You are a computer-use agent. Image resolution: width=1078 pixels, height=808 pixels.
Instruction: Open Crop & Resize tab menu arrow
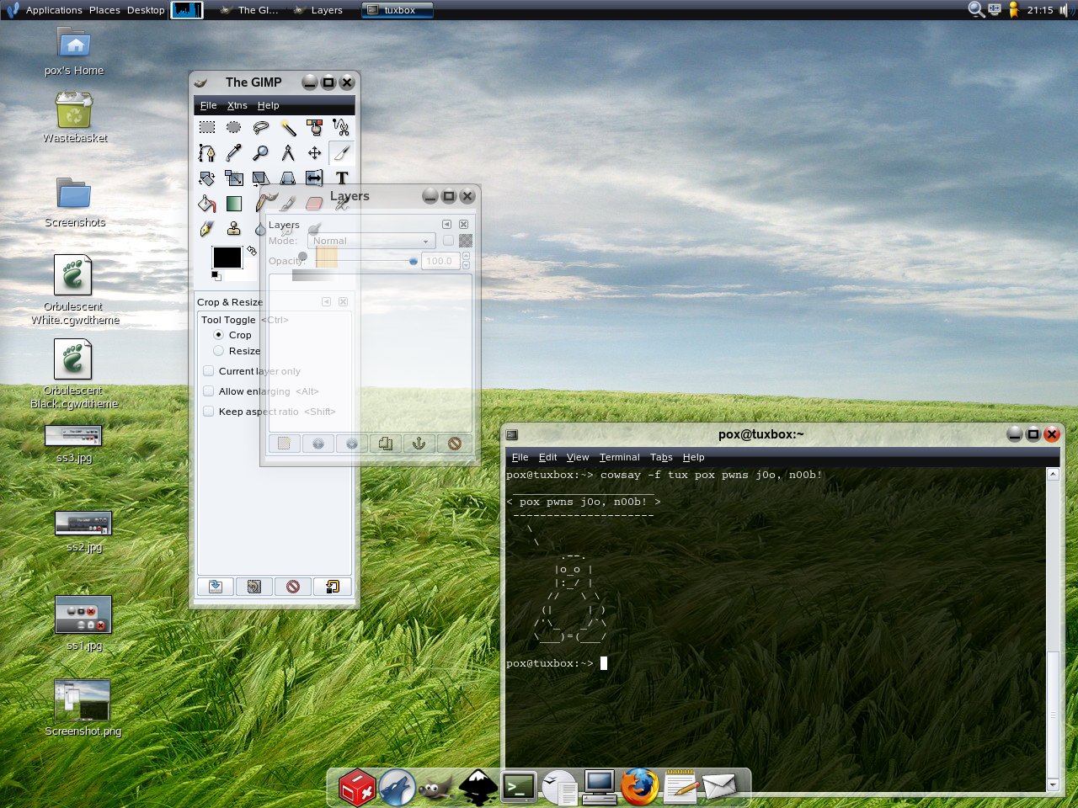point(326,301)
